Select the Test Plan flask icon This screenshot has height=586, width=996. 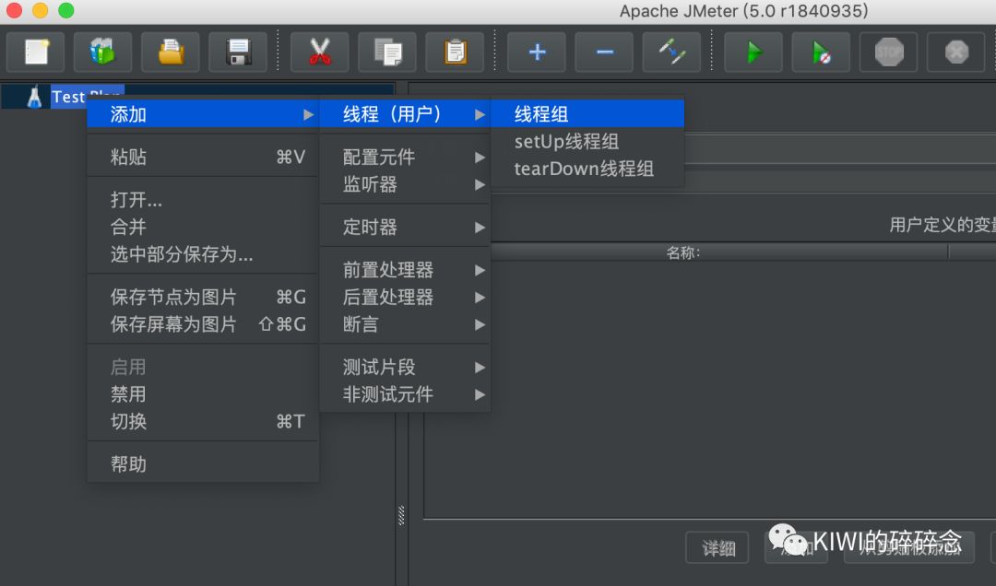34,97
